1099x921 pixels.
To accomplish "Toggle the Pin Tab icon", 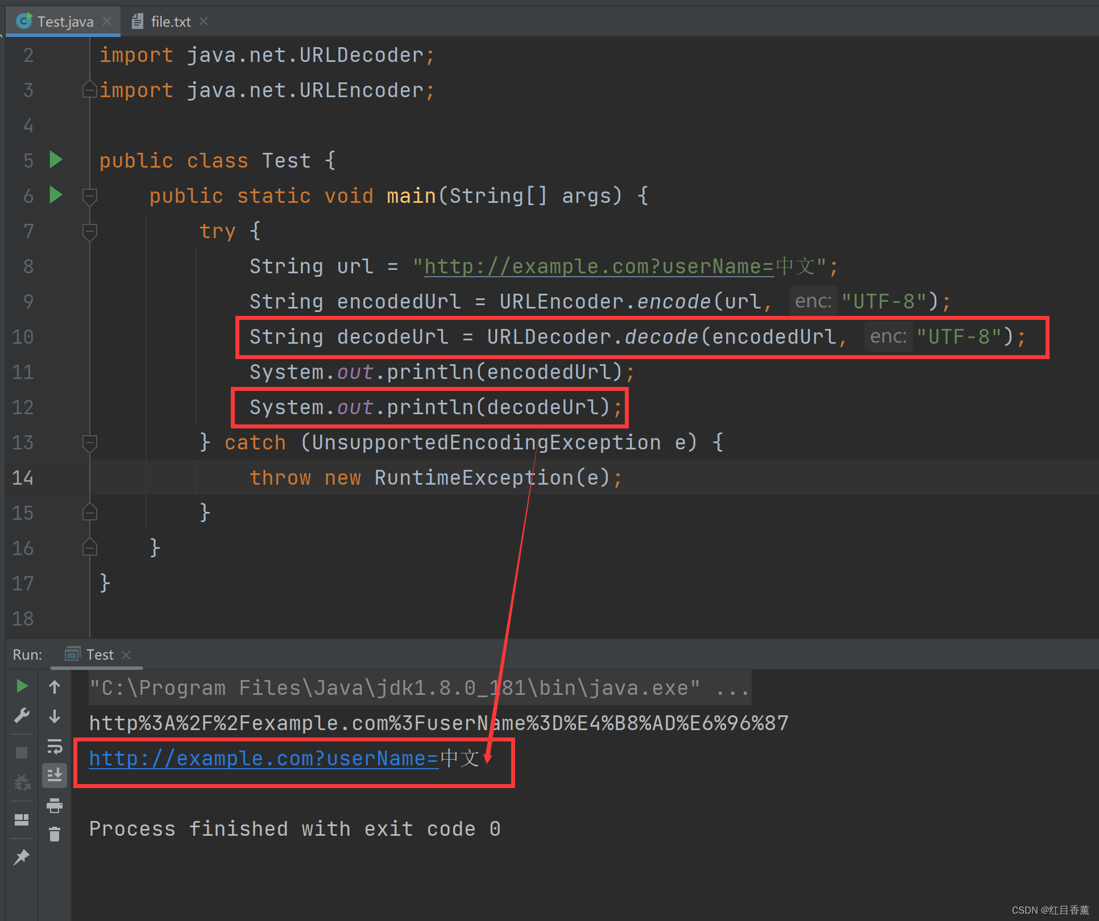I will (22, 857).
